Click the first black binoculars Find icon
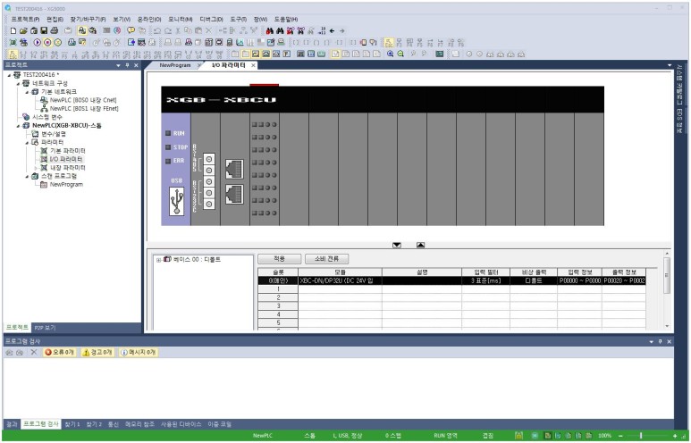691x443 pixels. click(x=270, y=31)
